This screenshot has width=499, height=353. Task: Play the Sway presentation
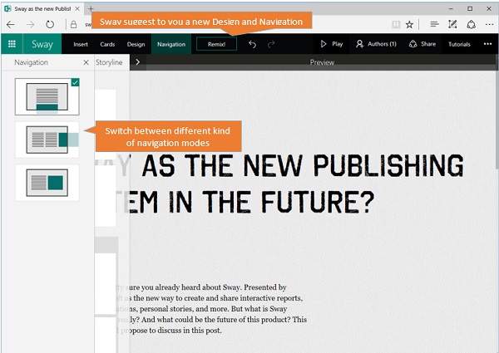332,44
